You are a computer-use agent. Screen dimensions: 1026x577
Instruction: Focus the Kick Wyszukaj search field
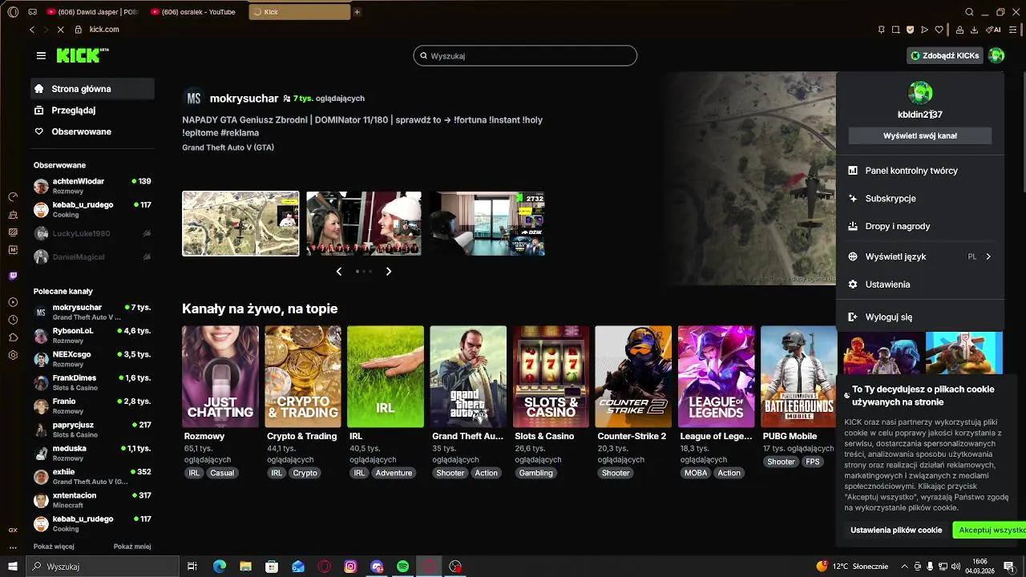525,56
